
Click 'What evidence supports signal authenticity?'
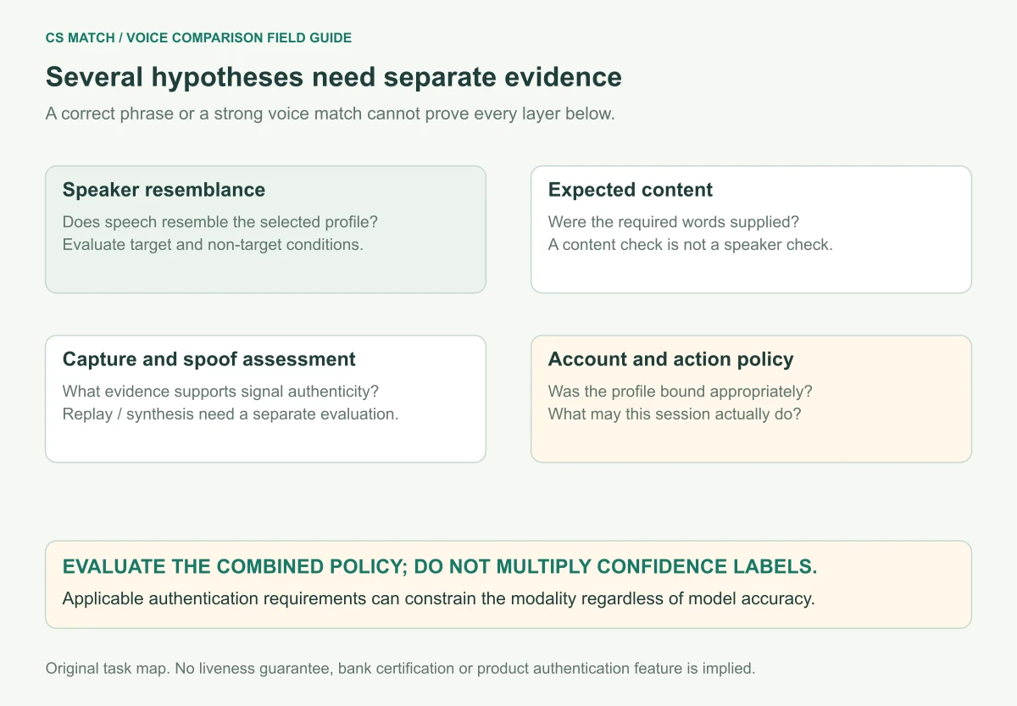[x=220, y=392]
